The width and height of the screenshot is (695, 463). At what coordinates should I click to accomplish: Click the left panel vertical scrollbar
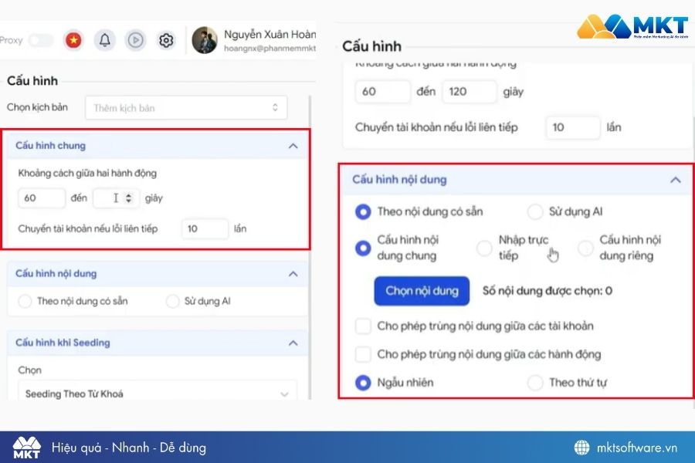click(x=310, y=248)
